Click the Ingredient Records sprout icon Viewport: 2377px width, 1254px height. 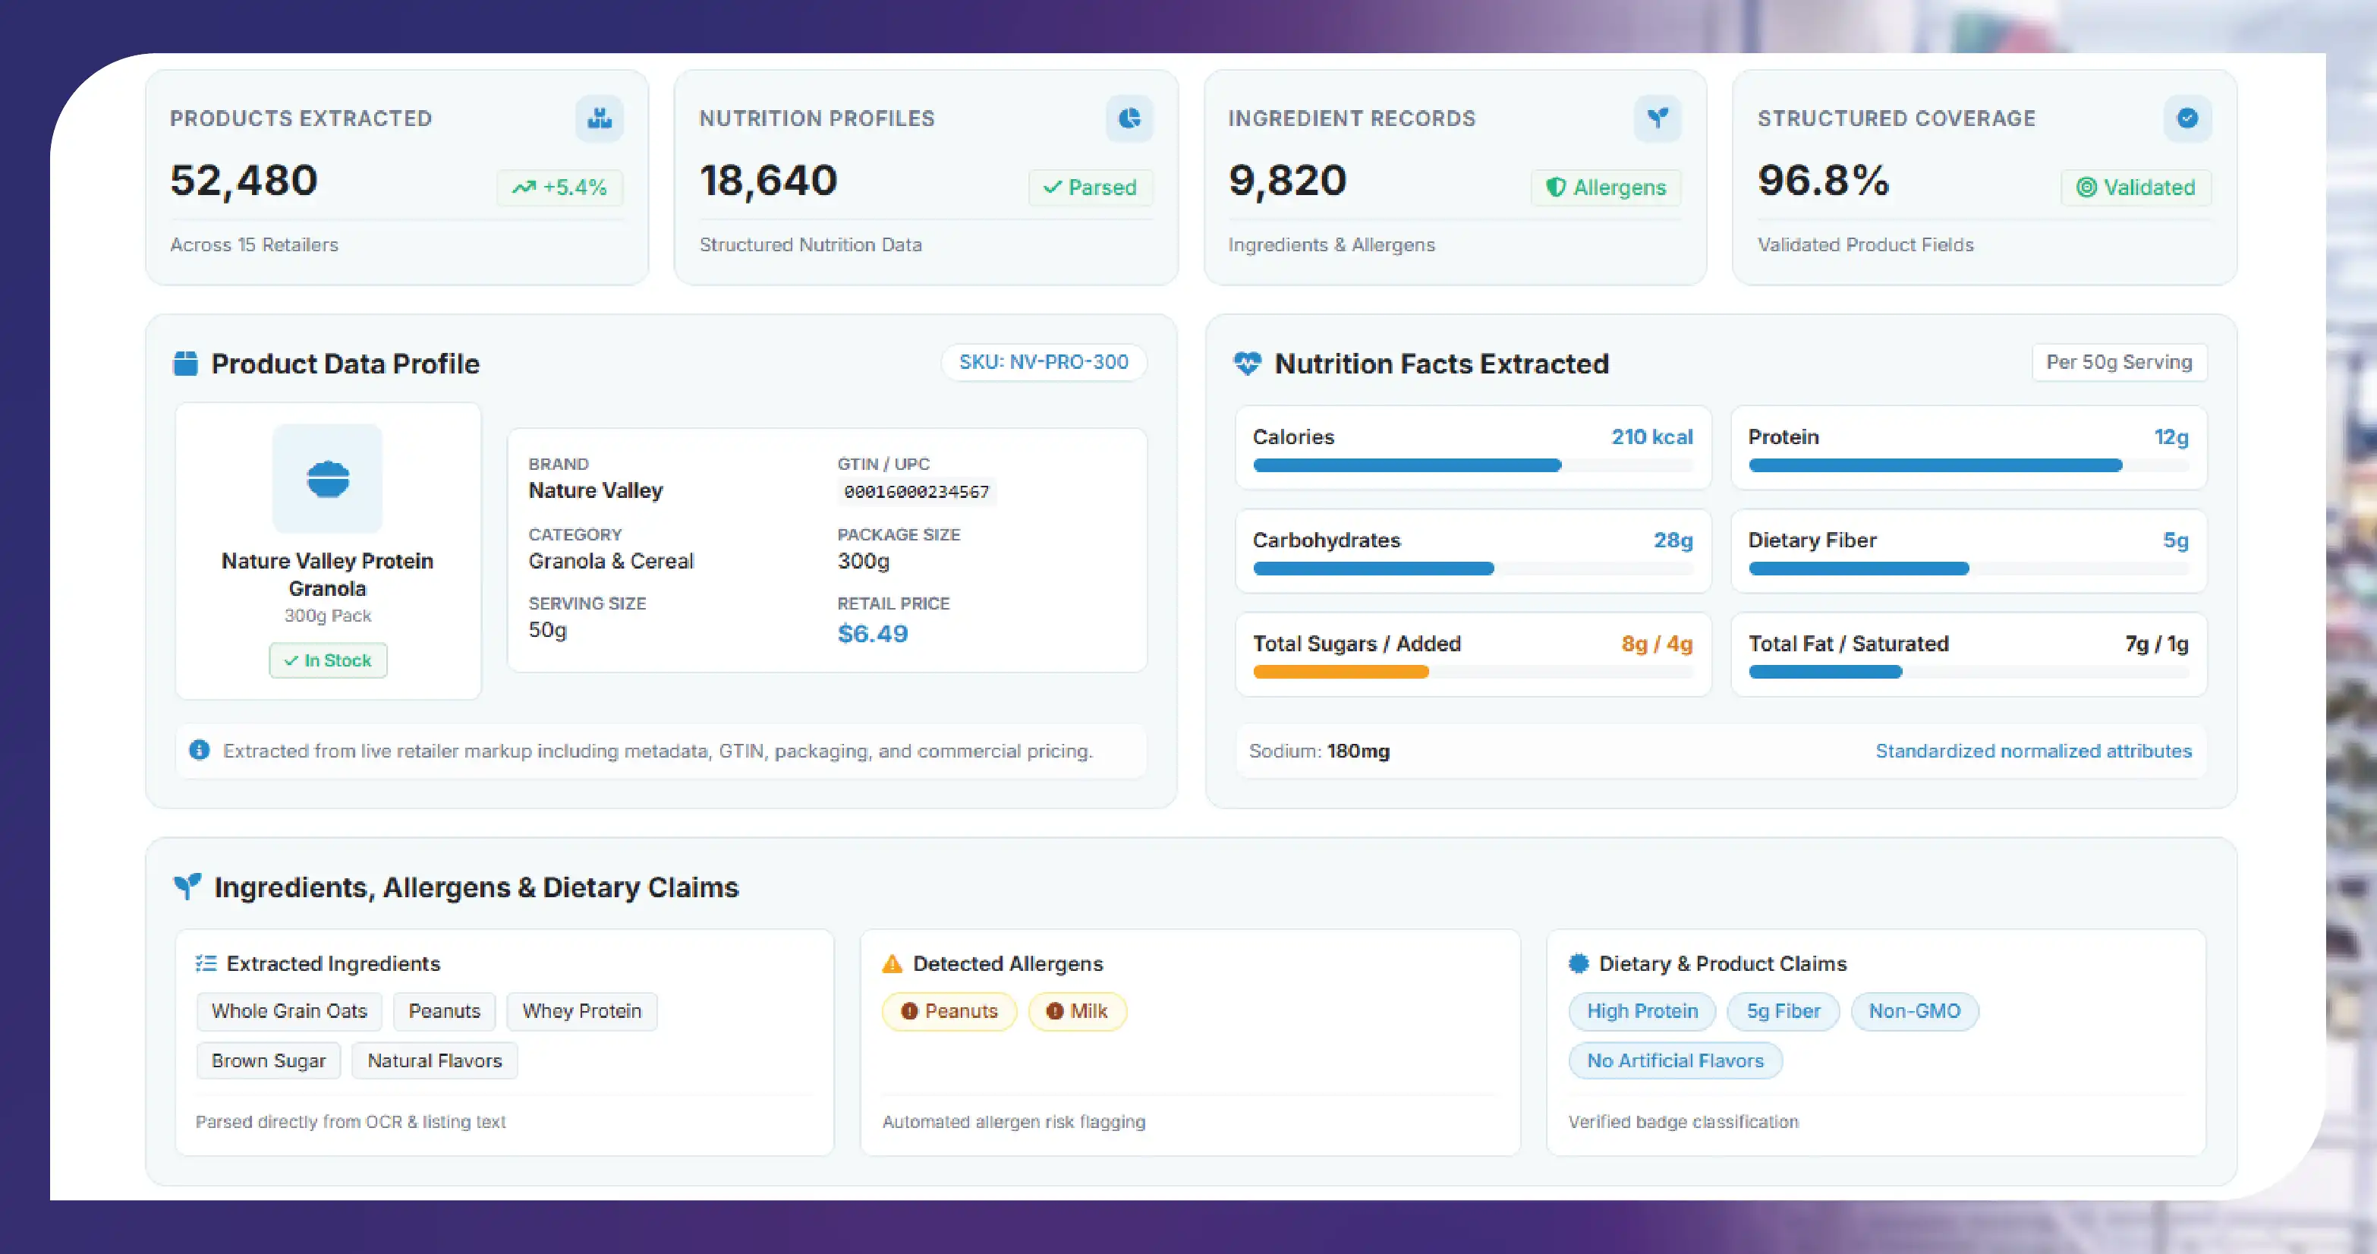click(x=1658, y=118)
